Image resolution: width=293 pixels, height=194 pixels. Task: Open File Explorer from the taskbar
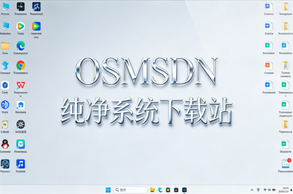pyautogui.click(x=152, y=190)
